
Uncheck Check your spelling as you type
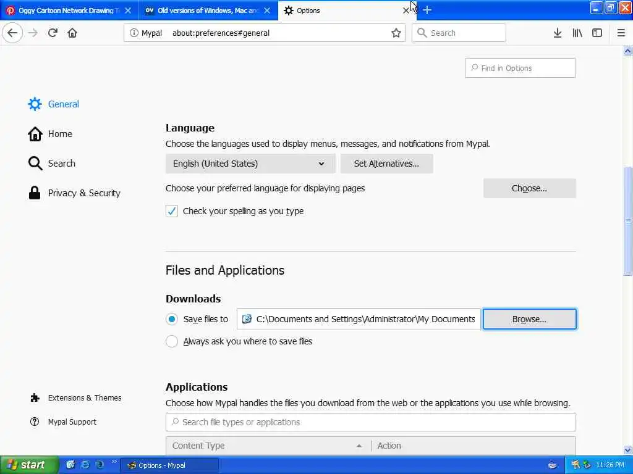(172, 211)
